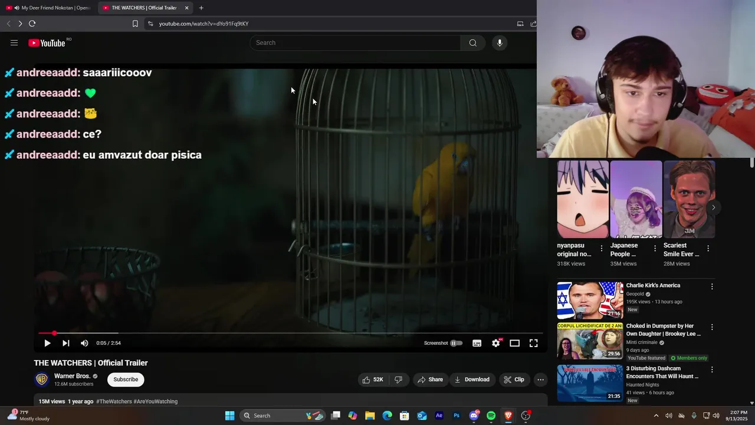Click in the YouTube search field
Screen dimensions: 755x425
356,42
